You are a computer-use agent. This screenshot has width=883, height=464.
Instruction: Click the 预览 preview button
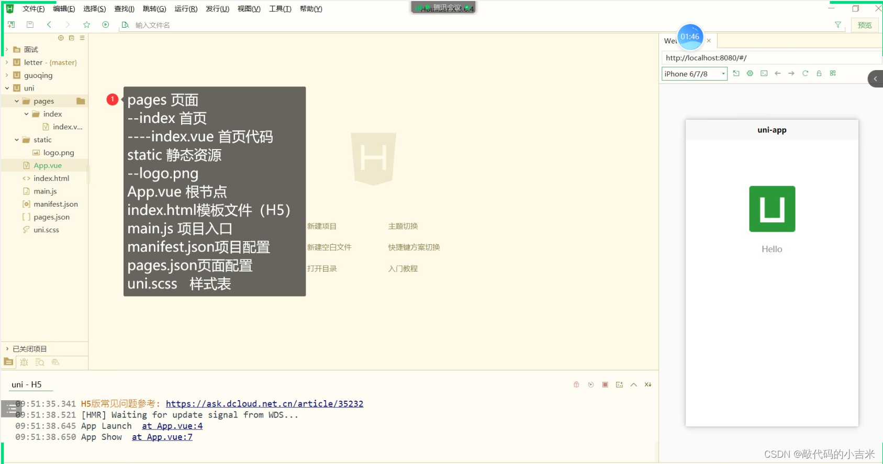865,25
